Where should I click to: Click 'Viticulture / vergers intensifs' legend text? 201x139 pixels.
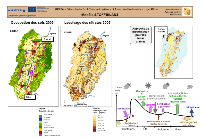point(52,135)
